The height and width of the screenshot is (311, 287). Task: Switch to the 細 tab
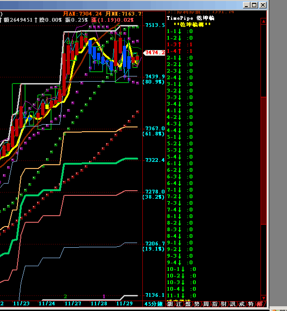tap(170, 304)
